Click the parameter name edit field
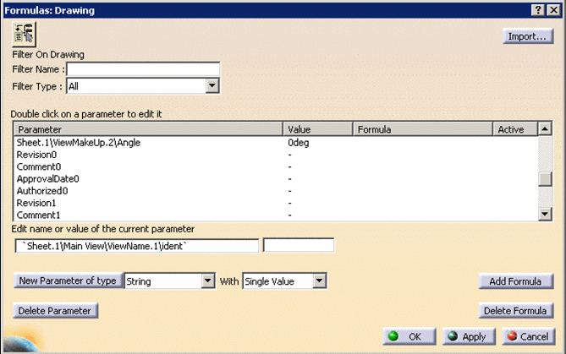 coord(136,246)
